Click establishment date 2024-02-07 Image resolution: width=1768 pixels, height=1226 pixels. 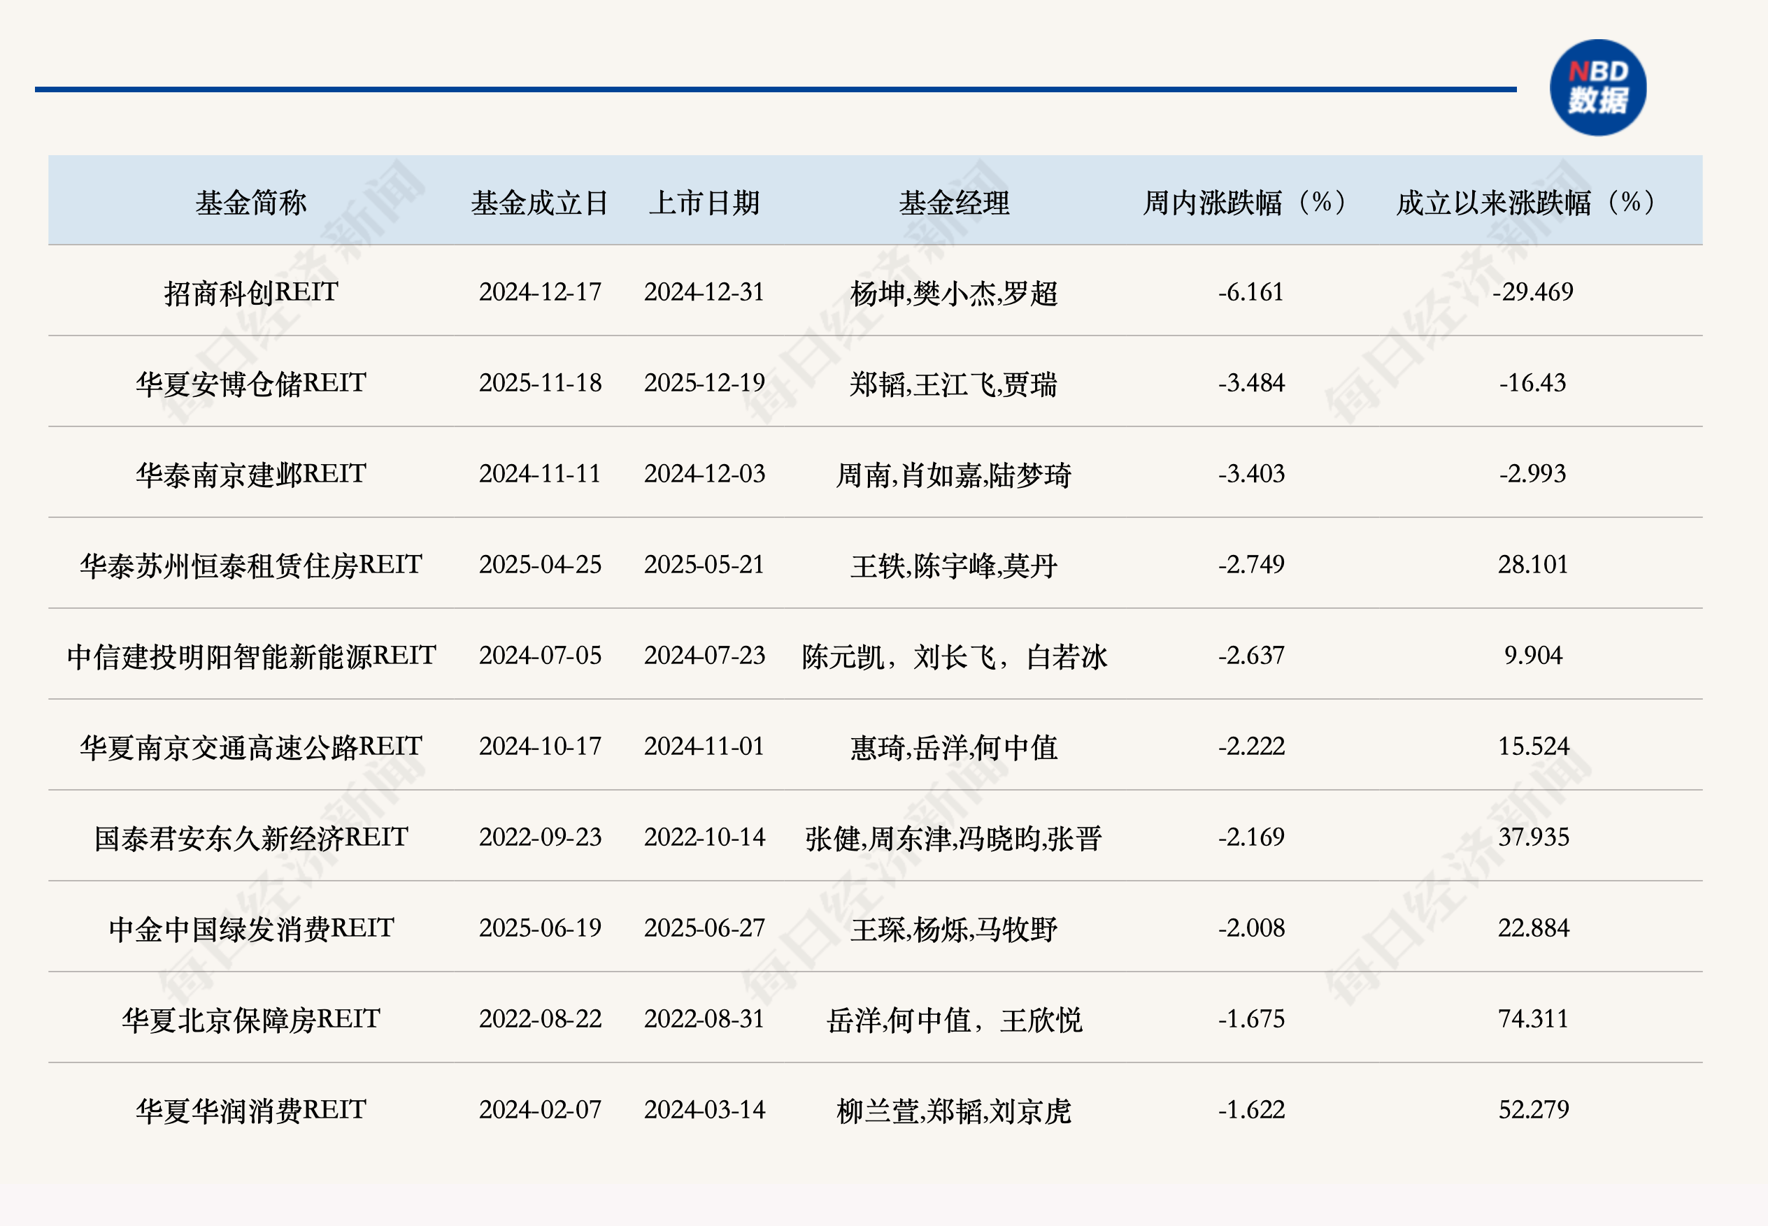[x=540, y=1109]
